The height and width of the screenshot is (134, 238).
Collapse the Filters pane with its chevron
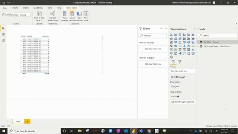click(166, 29)
